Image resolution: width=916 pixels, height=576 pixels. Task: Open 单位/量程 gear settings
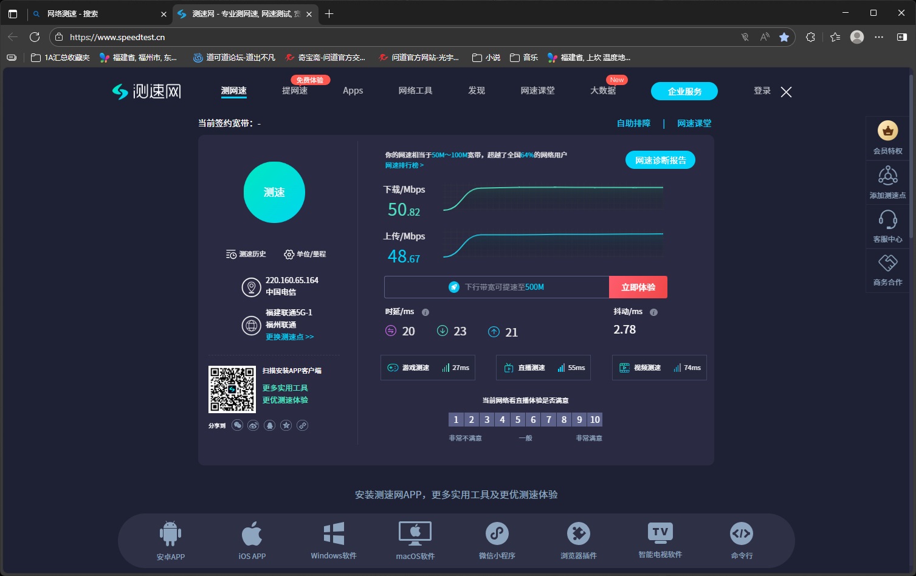(x=305, y=254)
